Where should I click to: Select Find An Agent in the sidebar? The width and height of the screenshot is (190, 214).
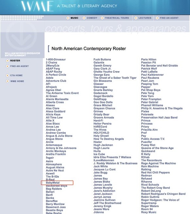[19, 66]
